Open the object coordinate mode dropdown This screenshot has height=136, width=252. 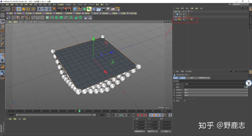pos(140,131)
